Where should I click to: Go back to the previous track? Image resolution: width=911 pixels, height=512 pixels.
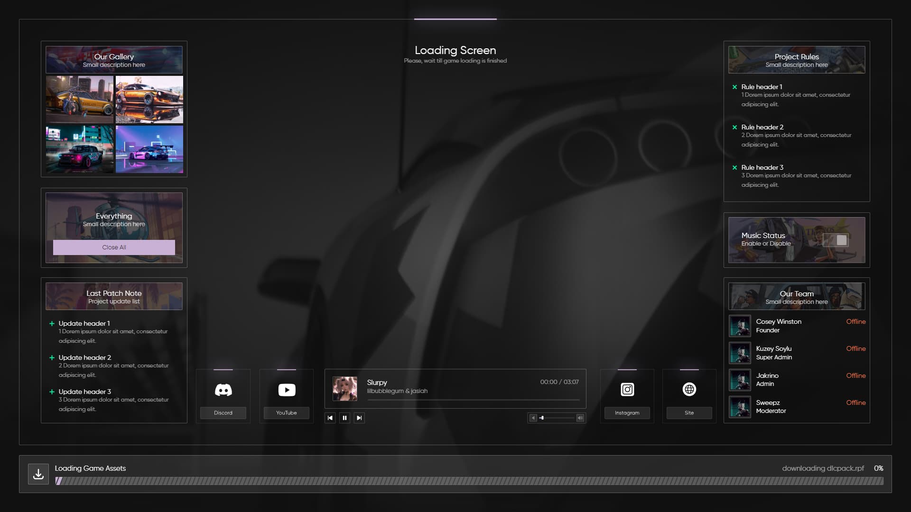coord(330,418)
